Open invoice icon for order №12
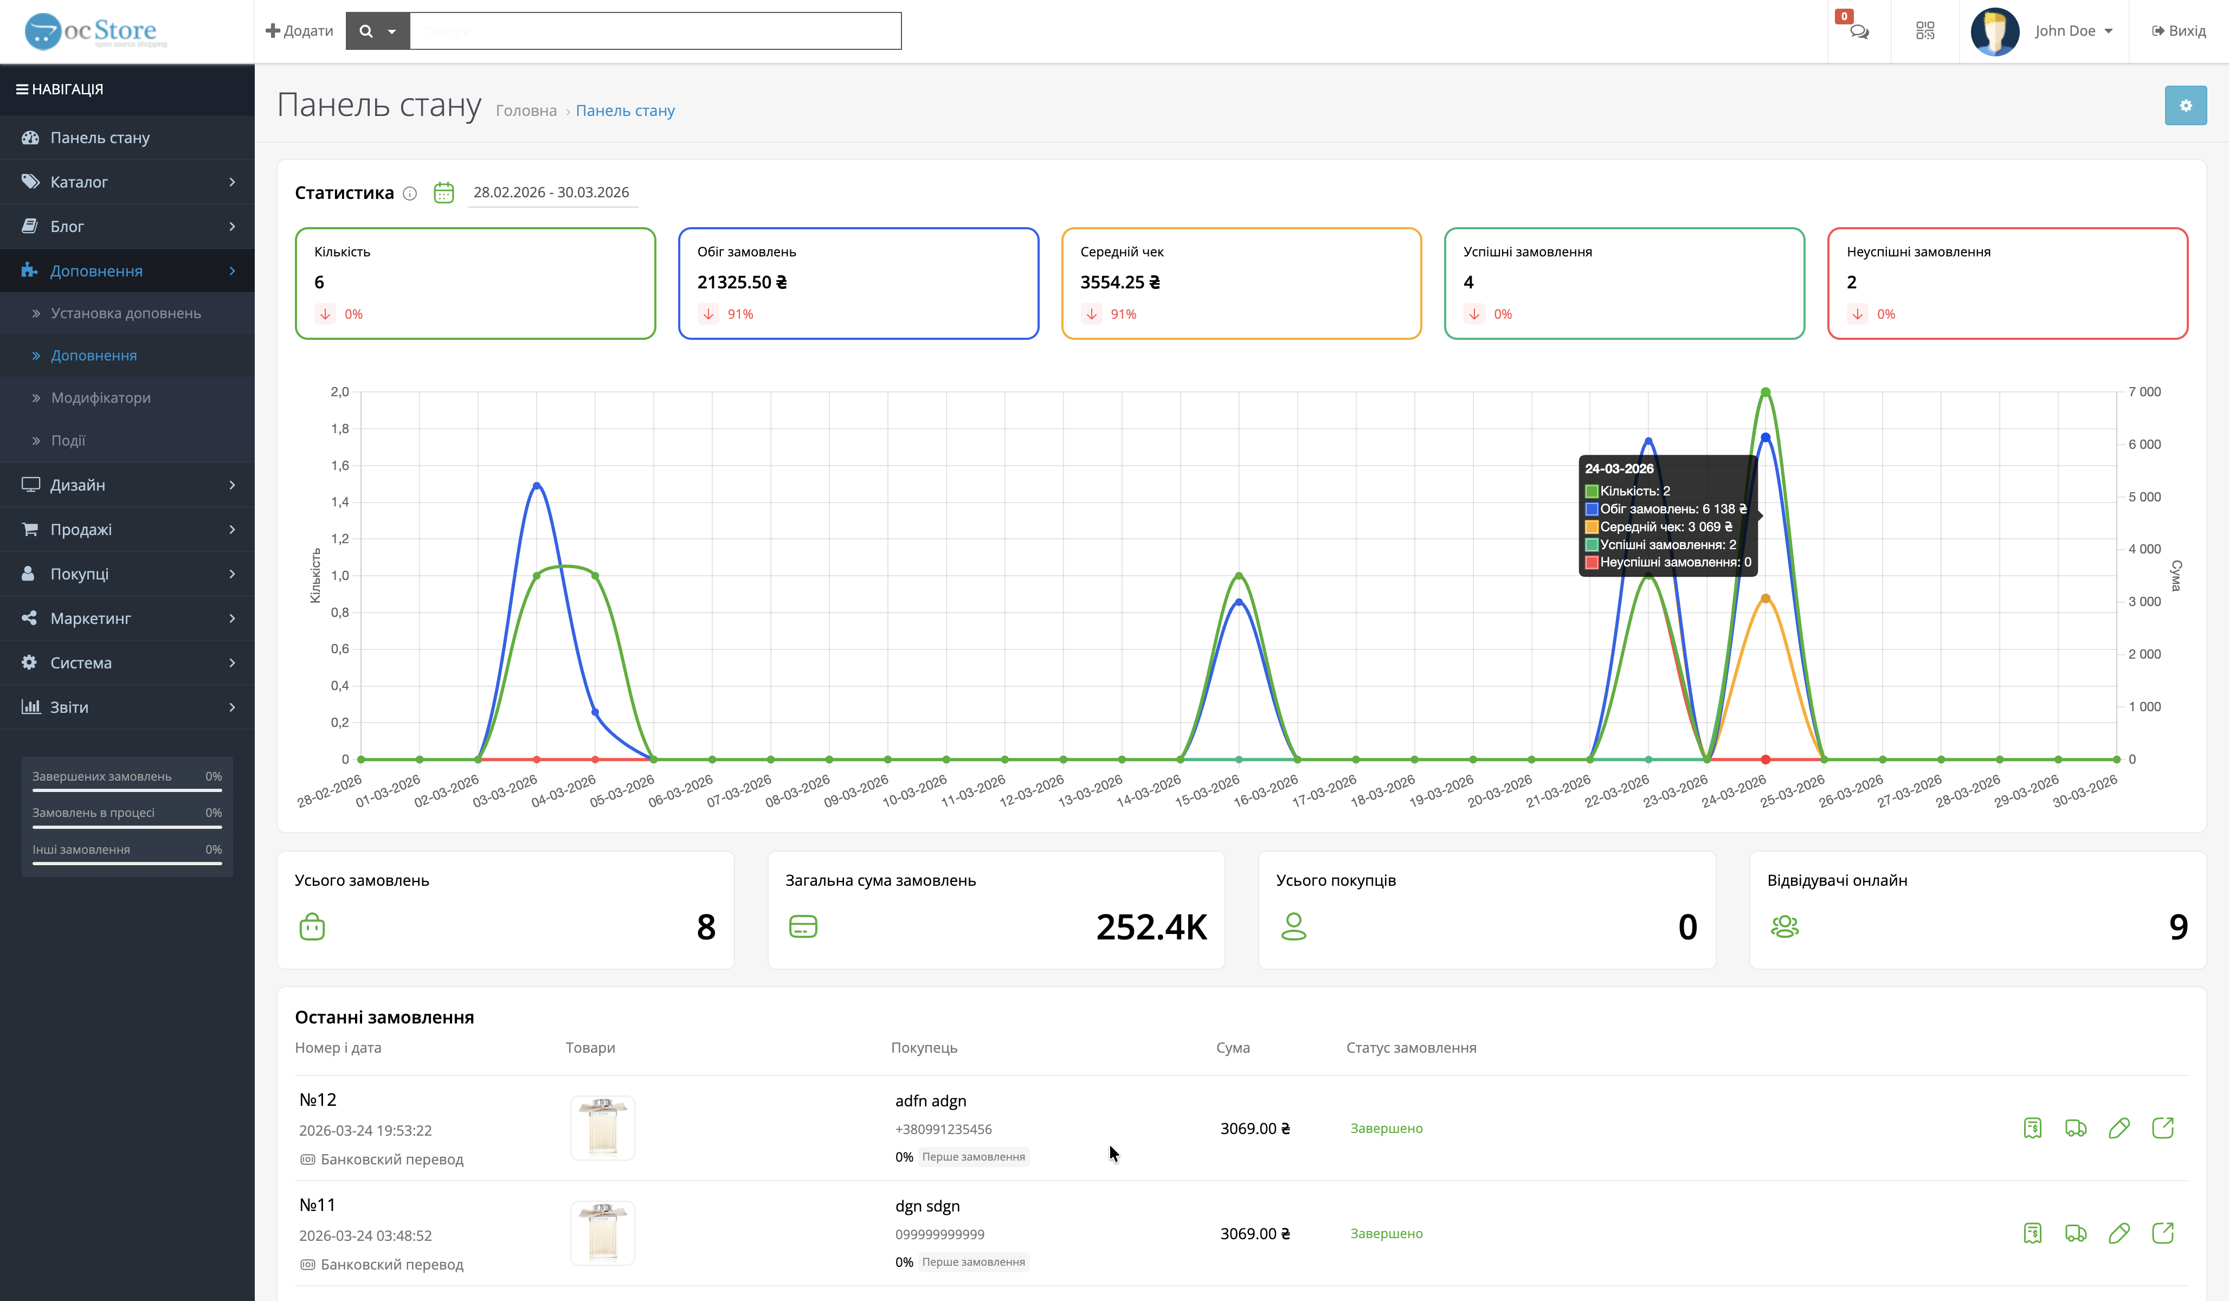 coord(2032,1128)
